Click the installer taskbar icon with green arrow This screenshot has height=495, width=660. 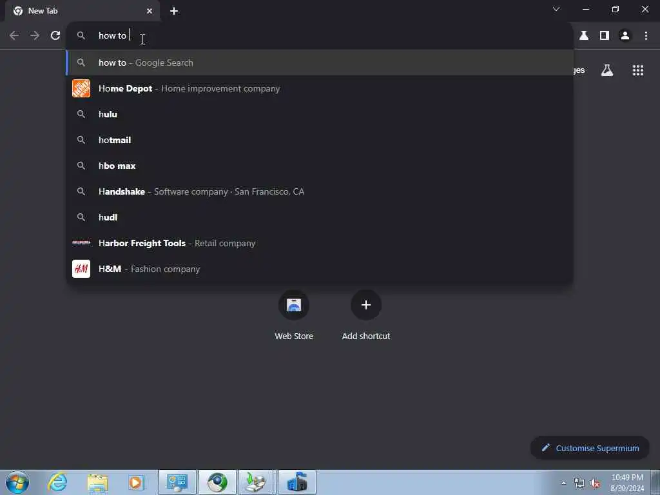(x=257, y=482)
